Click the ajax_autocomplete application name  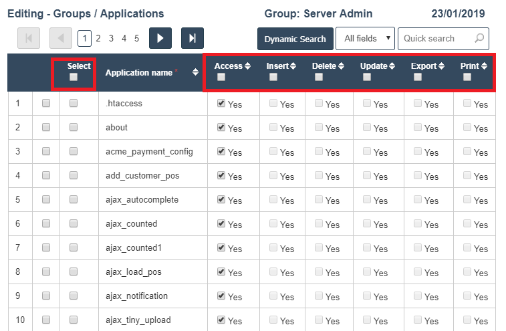tap(142, 200)
